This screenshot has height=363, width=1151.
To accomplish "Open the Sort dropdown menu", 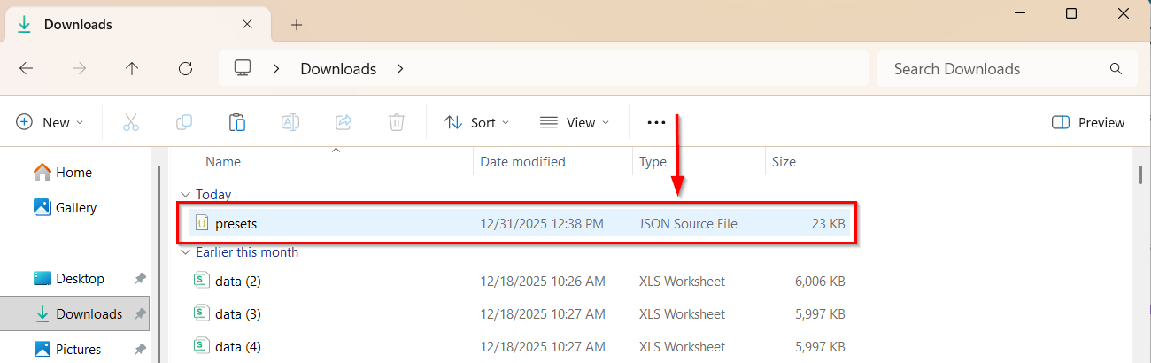I will (477, 122).
